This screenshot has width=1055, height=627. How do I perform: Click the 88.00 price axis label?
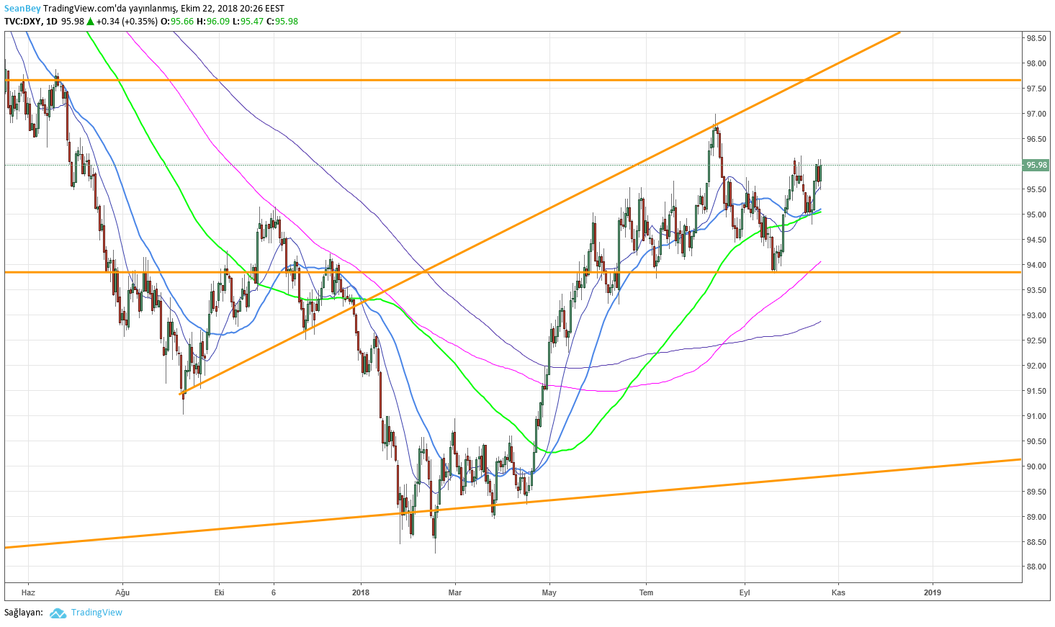[x=1036, y=567]
